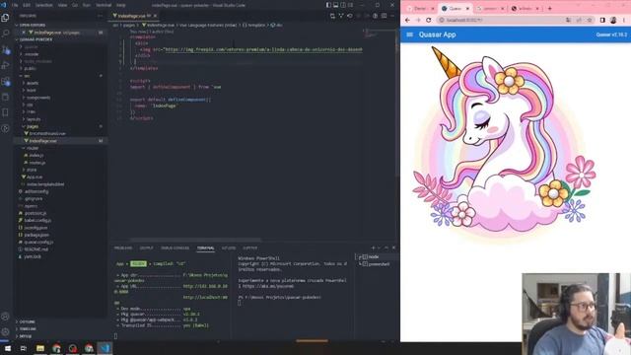Toggle secondary side bar layout icon

pyautogui.click(x=343, y=5)
